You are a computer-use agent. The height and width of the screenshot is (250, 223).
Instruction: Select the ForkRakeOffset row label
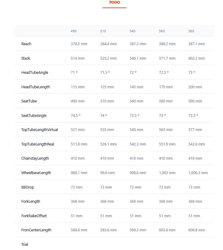(34, 216)
